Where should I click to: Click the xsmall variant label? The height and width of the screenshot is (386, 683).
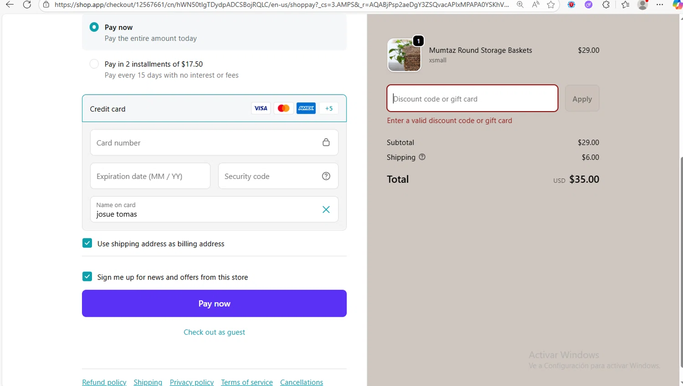pos(438,60)
